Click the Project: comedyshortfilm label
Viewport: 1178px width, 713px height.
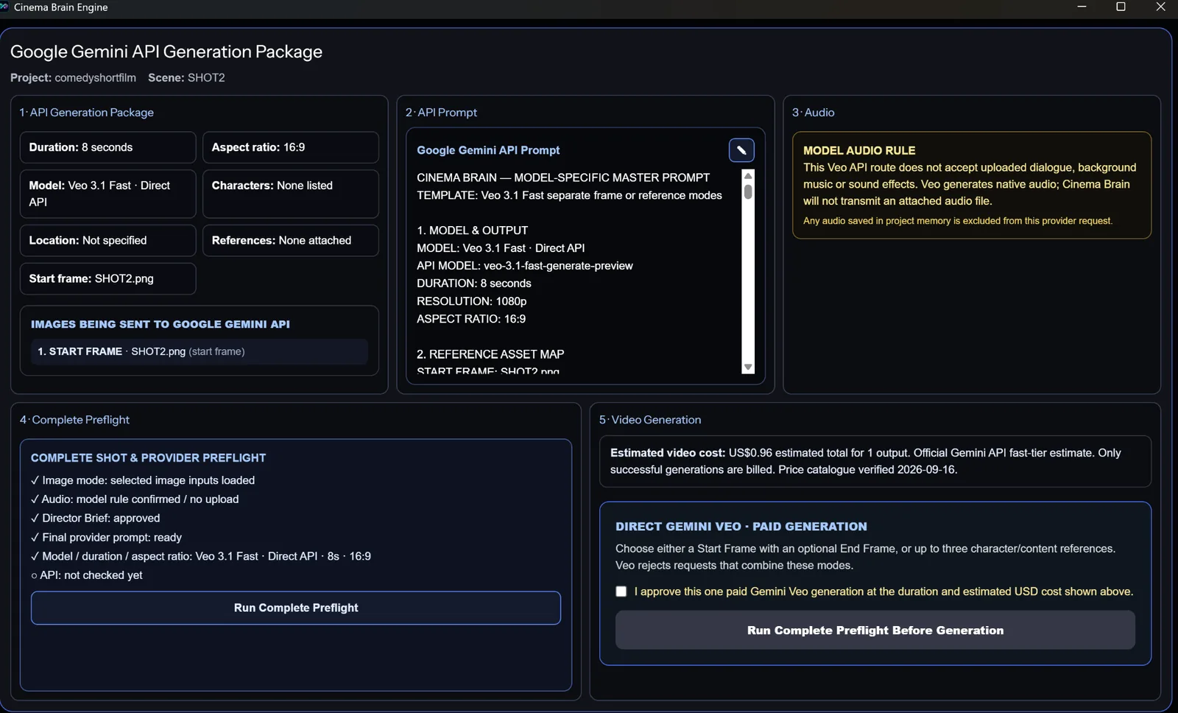pyautogui.click(x=73, y=77)
